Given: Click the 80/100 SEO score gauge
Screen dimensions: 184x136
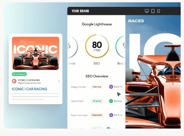Looking at the screenshot, I should 97,46.
